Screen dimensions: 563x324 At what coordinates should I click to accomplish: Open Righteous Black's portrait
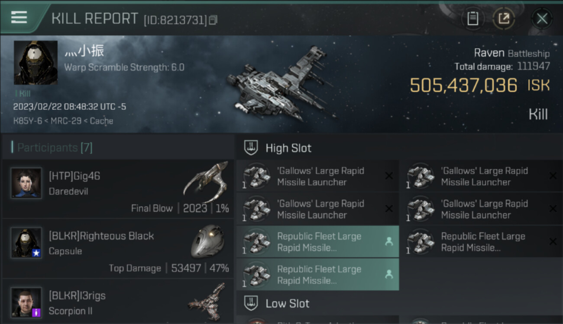26,242
